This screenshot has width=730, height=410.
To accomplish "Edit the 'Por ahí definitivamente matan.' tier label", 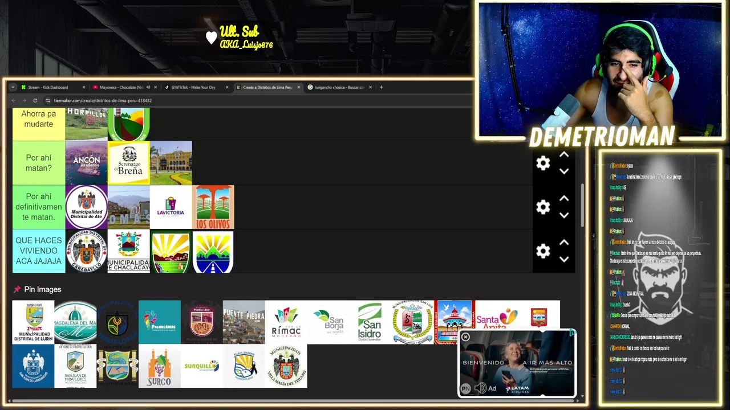I will (x=39, y=207).
